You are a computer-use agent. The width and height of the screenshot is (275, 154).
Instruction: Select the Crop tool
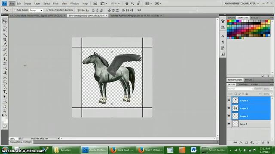click(x=5, y=39)
